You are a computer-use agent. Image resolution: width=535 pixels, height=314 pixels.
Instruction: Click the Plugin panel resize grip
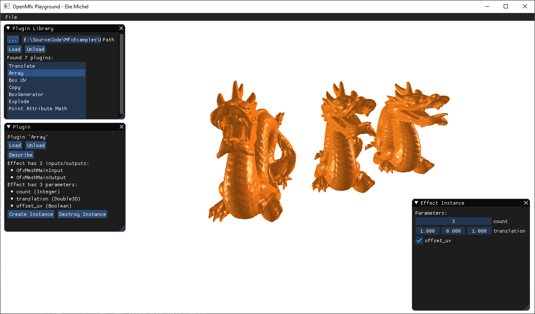(x=122, y=228)
